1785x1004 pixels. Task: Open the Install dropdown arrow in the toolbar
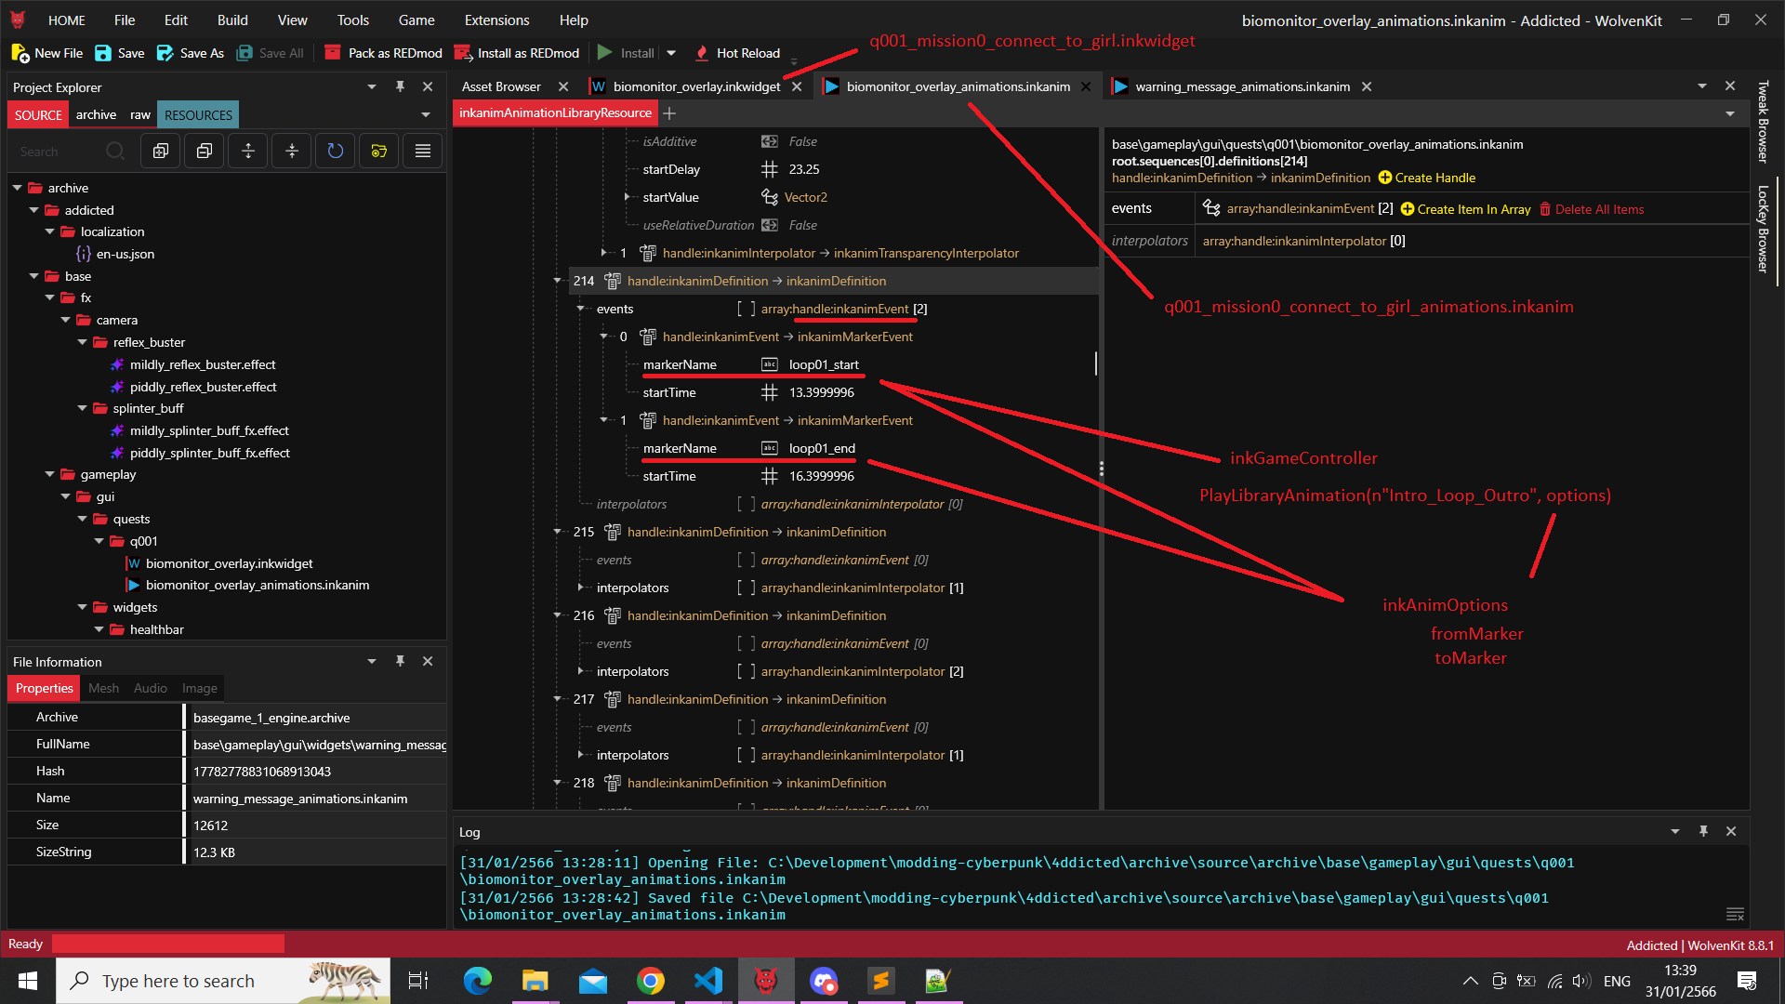671,53
